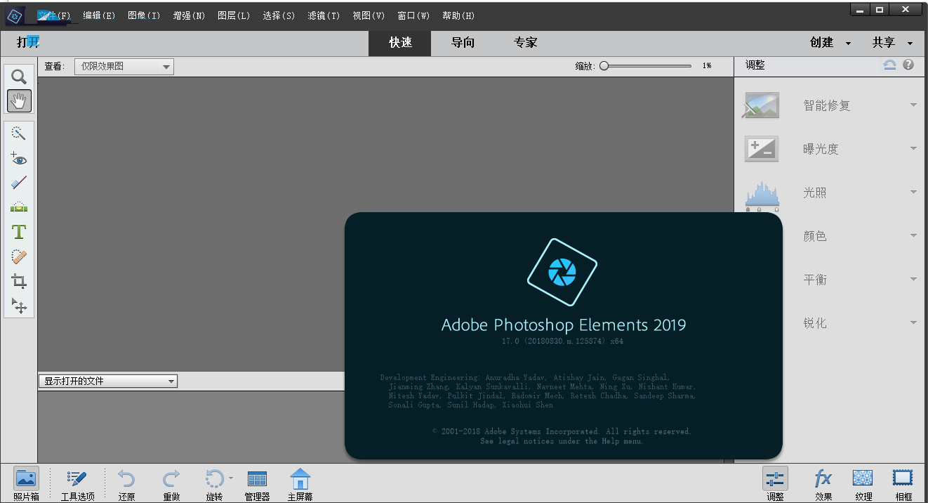Select the Move tool
Viewport: 928px width, 503px height.
(x=19, y=306)
